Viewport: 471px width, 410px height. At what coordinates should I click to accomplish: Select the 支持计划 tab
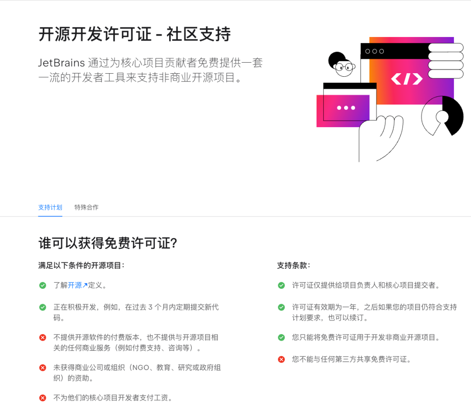pyautogui.click(x=50, y=207)
